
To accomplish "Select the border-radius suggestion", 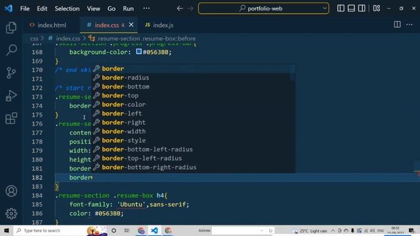I will coord(194,77).
